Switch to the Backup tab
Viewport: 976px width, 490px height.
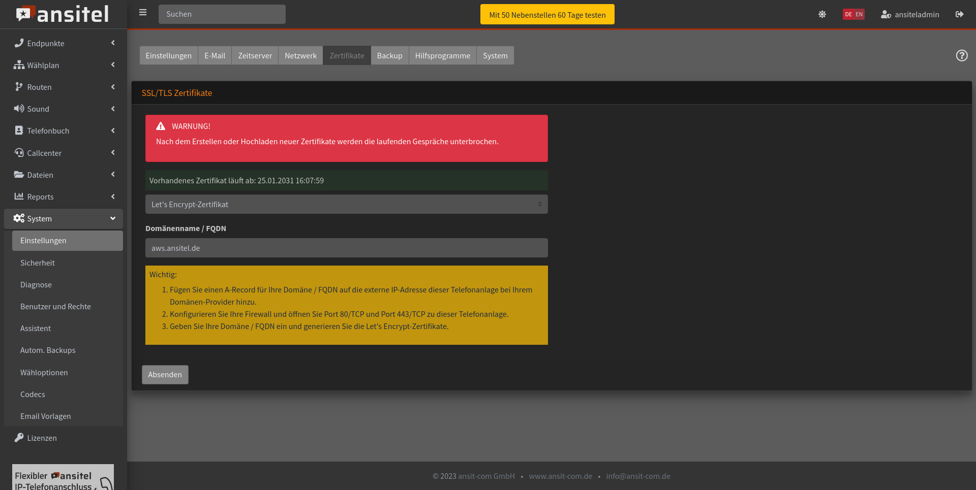click(x=389, y=55)
